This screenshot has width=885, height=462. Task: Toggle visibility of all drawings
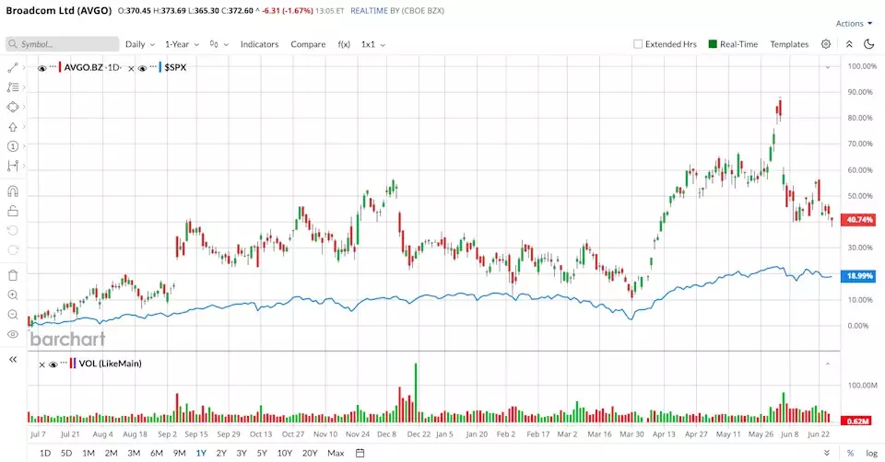(12, 334)
